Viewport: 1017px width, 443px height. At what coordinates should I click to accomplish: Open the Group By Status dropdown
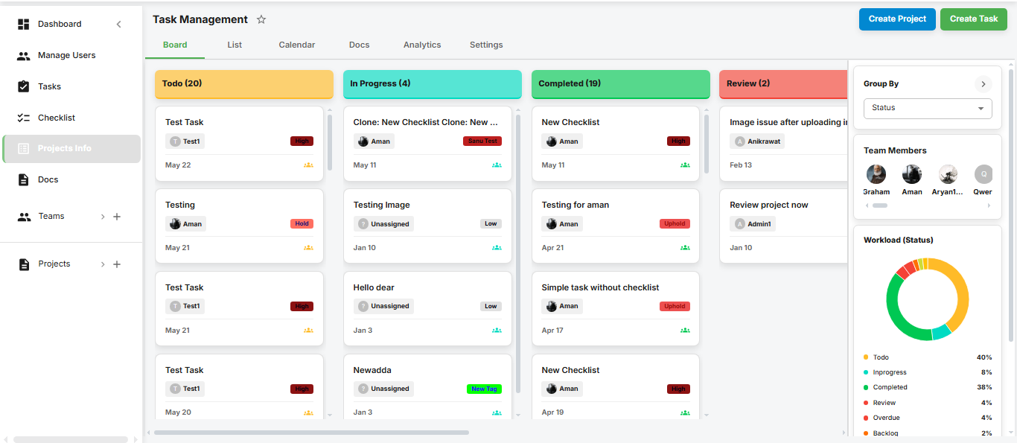pos(928,108)
